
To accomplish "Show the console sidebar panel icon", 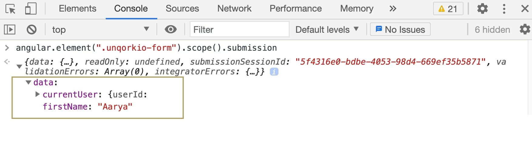I will [10, 29].
